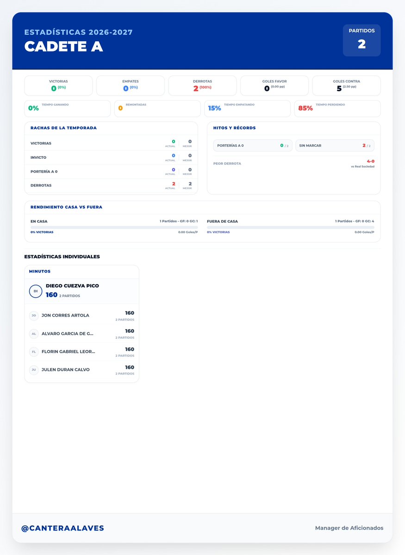
Task: Click the Goles Favor stat card
Action: 274,86
